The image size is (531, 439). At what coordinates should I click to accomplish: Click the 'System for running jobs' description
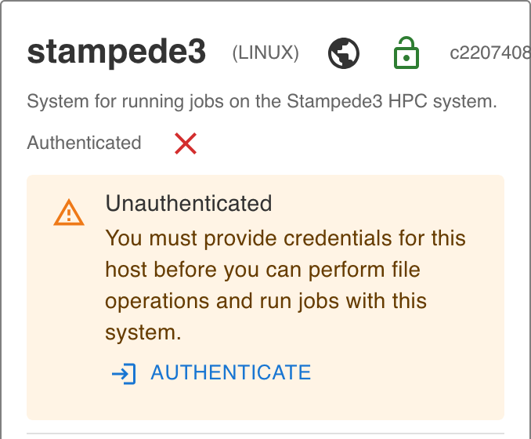(262, 102)
